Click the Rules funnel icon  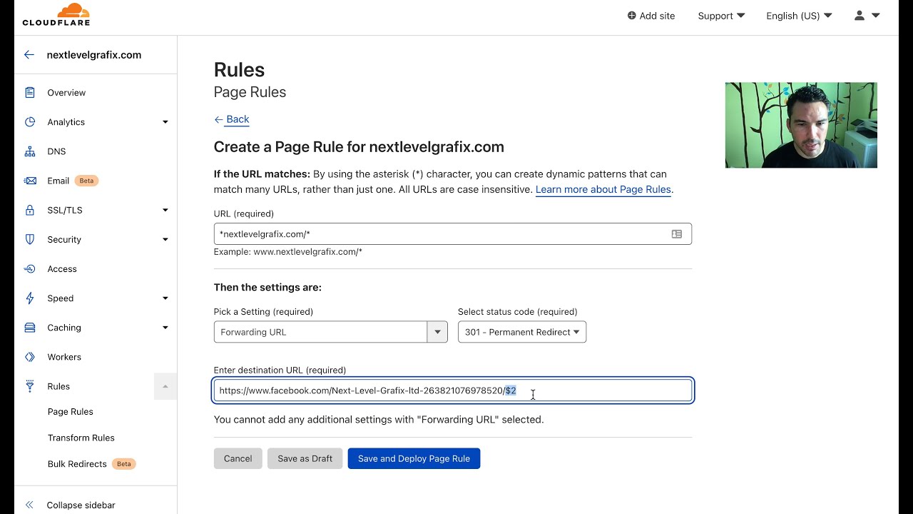point(30,386)
